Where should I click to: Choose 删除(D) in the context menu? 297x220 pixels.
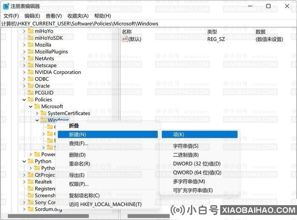(x=108, y=155)
